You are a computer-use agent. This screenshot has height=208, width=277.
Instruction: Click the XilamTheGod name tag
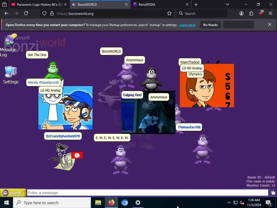pos(190,62)
